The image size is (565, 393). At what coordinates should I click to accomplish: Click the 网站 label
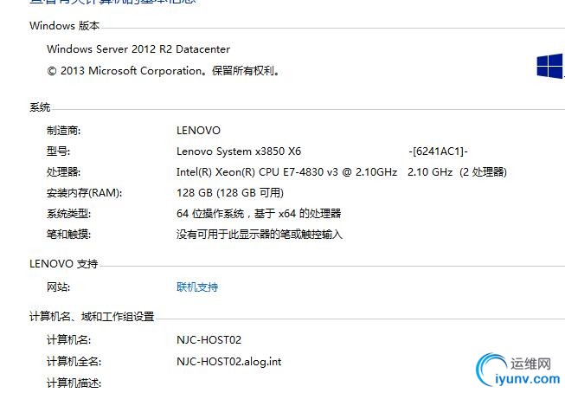click(58, 287)
